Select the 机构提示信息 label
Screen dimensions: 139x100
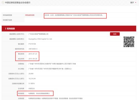(8, 20)
